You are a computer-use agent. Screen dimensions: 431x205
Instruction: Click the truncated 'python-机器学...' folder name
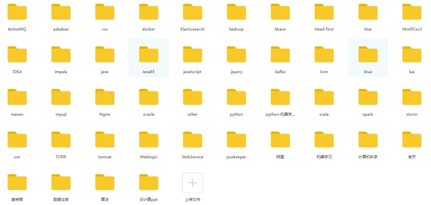click(x=281, y=114)
